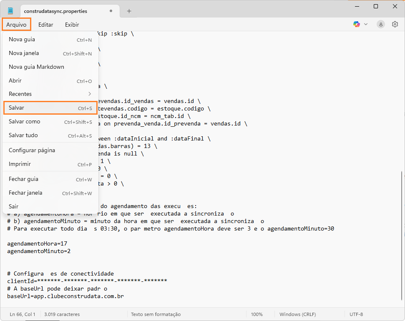Screen dimensions: 405x321
Task: Expand the Recentes submenu
Action: click(x=50, y=94)
